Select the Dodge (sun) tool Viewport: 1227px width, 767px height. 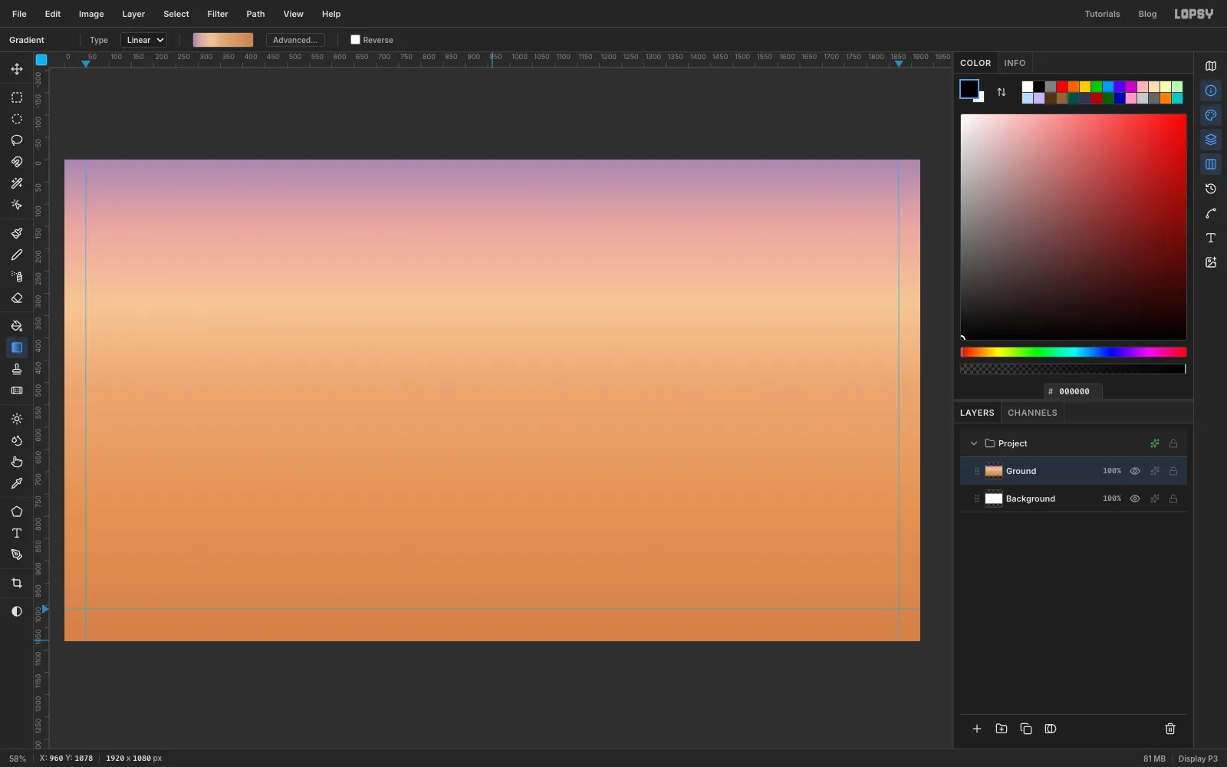(17, 419)
